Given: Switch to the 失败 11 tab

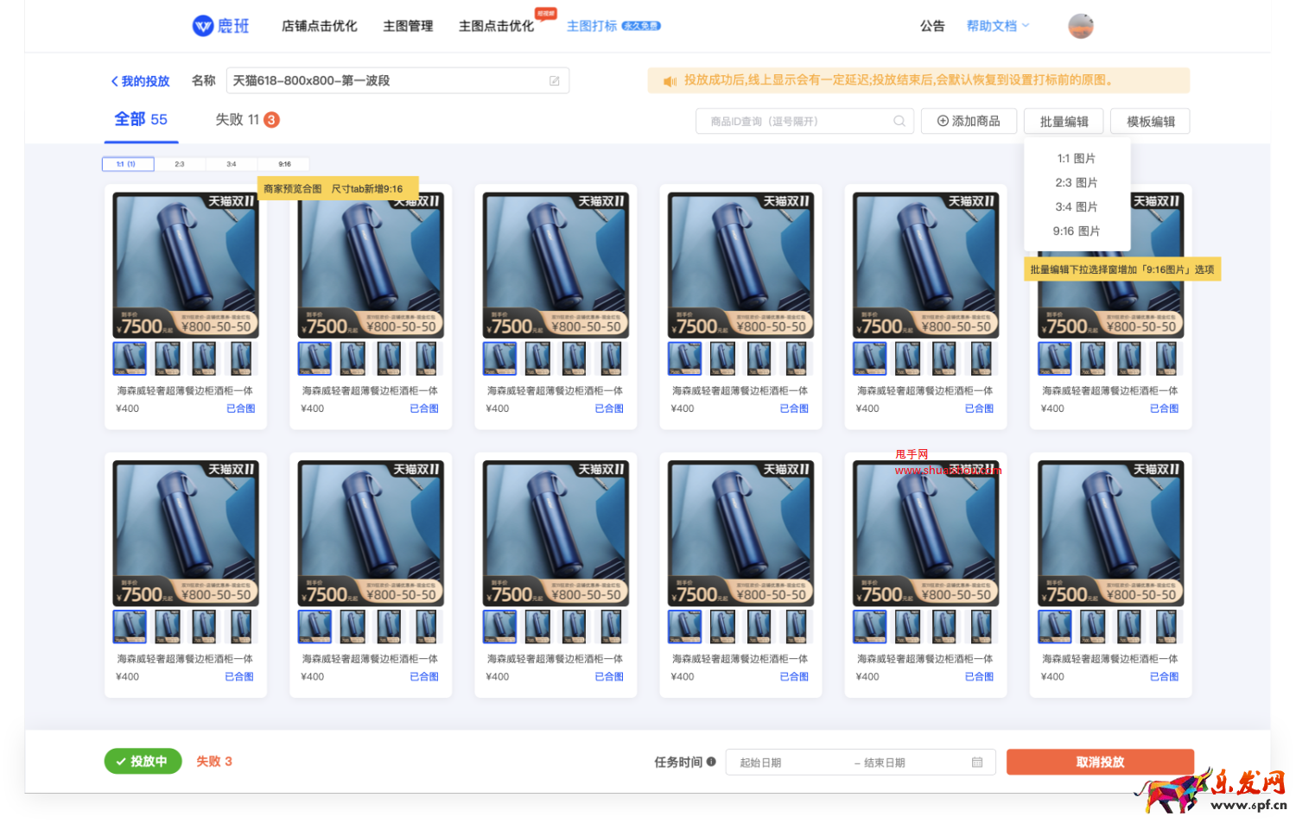Looking at the screenshot, I should click(x=237, y=120).
